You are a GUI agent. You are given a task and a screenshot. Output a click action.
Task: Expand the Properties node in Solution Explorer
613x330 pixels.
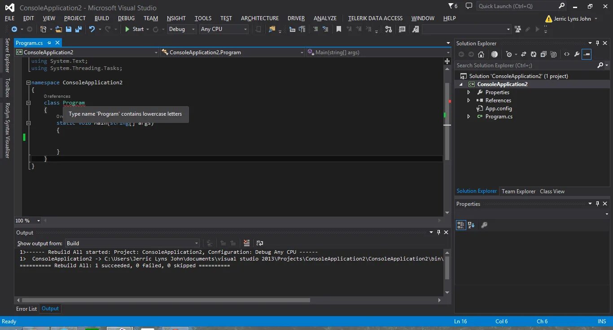tap(469, 92)
